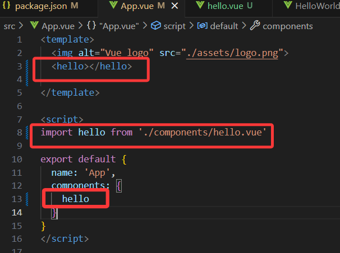
Task: Click the JSON braces icon on package.json tab
Action: [x=6, y=6]
